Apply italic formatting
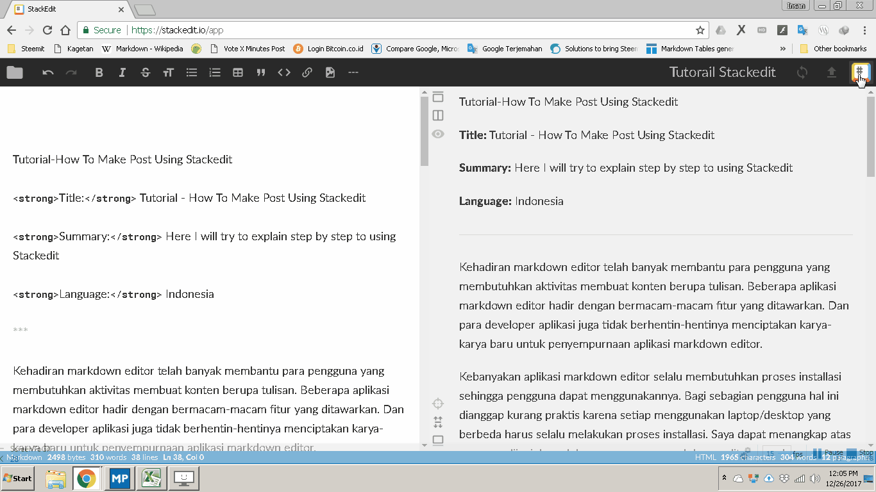Viewport: 876px width, 492px height. [x=122, y=72]
